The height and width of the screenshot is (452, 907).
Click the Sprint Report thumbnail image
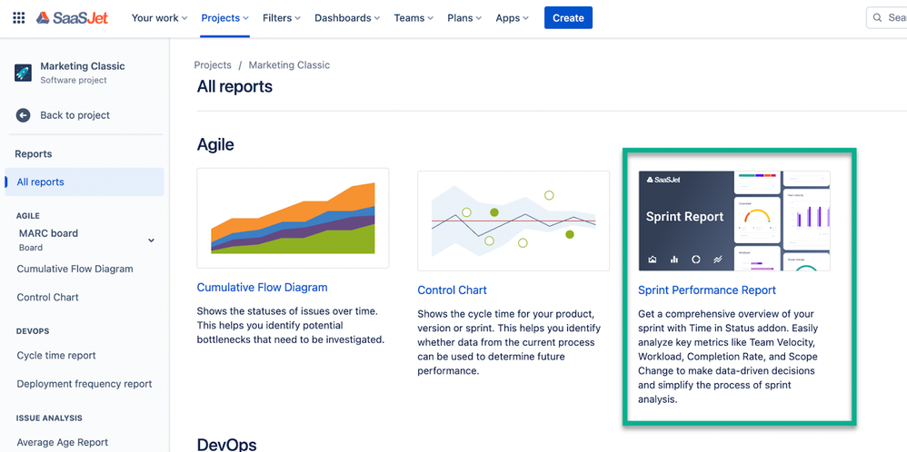click(734, 221)
